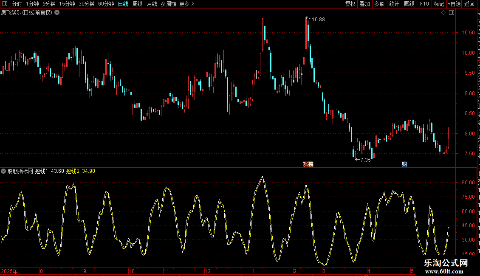Click the 涨榜 marker on chart
Image resolution: width=480 pixels, height=276 pixels.
click(x=308, y=164)
